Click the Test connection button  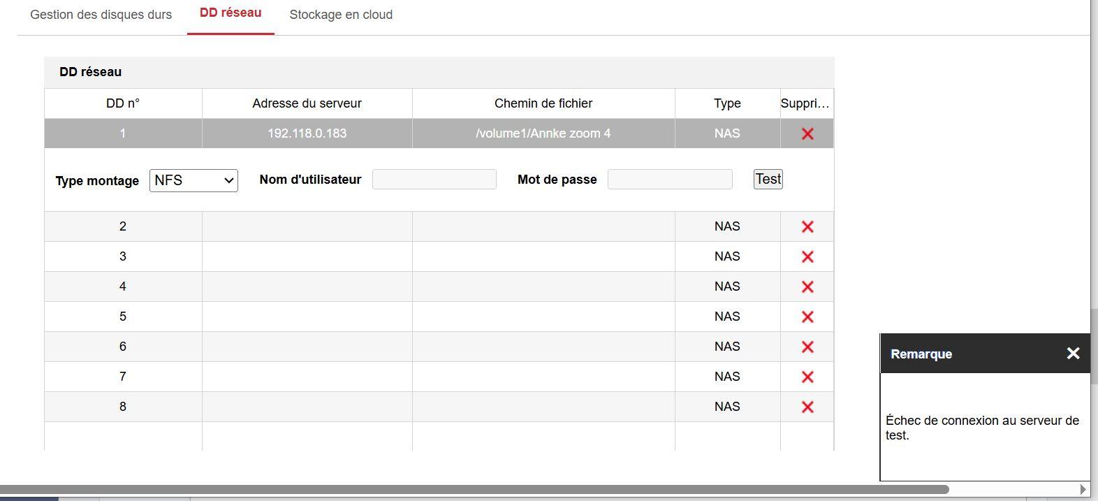click(x=768, y=179)
